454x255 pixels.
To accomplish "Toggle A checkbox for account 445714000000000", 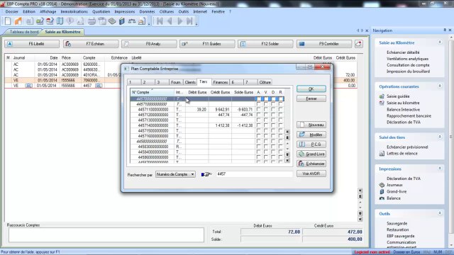I will [x=258, y=125].
